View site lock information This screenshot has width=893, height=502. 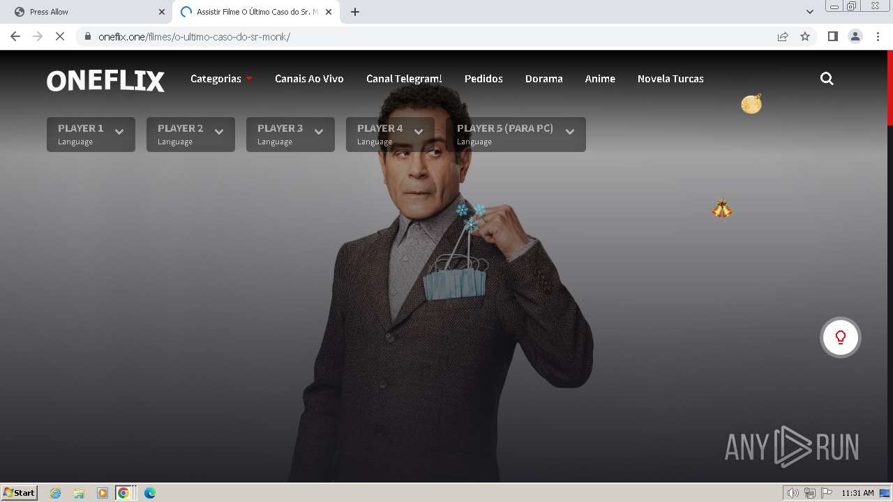[88, 36]
